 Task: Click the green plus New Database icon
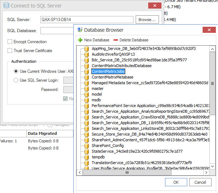coord(80,40)
